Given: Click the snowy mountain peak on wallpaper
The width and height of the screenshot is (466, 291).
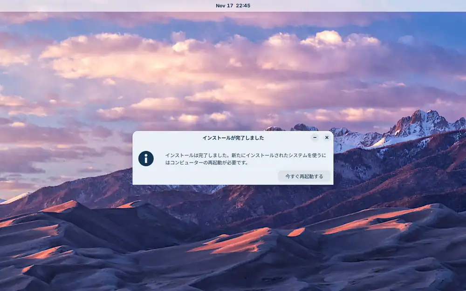Looking at the screenshot, I should (422, 119).
